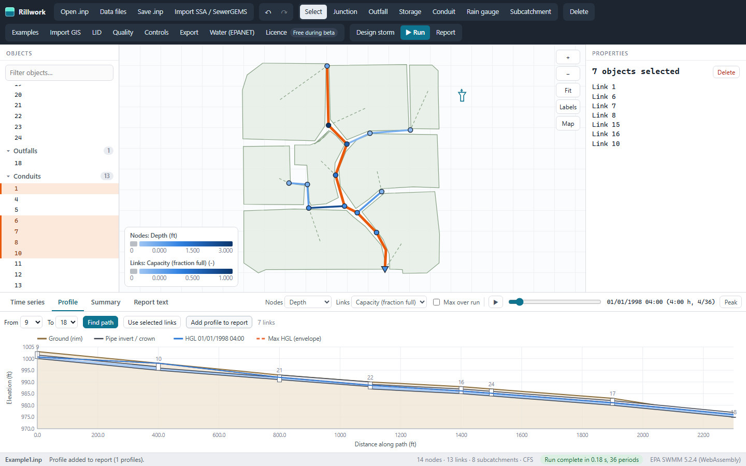The width and height of the screenshot is (746, 466).
Task: Switch to the Summary tab
Action: point(106,302)
